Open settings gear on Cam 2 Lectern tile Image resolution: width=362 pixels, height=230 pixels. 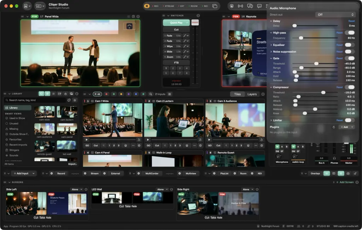click(x=200, y=145)
